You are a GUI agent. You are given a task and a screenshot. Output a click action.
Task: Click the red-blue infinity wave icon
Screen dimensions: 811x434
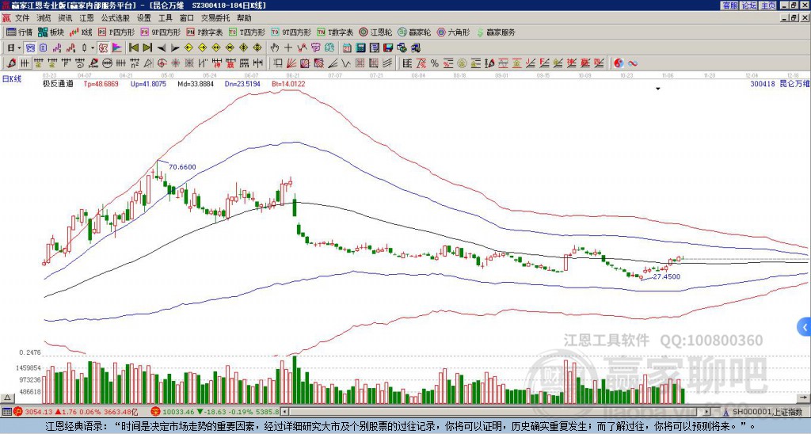(633, 63)
